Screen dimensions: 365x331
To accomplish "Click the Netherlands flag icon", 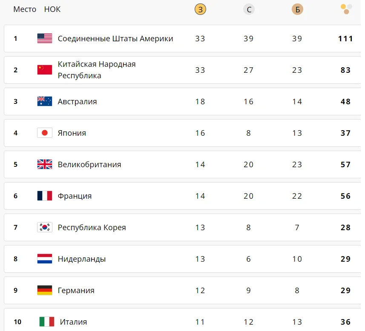I will 45,259.
